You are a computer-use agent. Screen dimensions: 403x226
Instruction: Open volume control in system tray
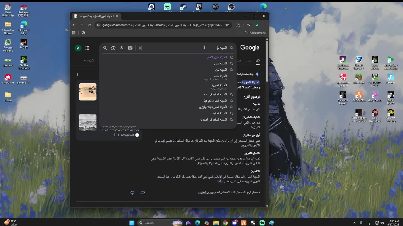tap(382, 223)
